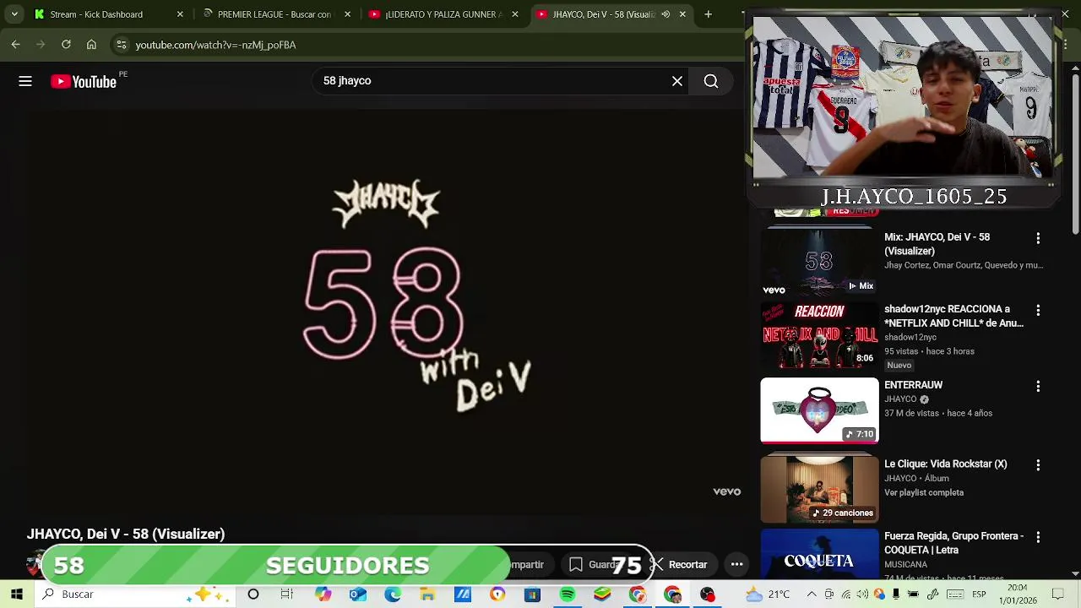This screenshot has width=1081, height=608.
Task: Reload the page
Action: pyautogui.click(x=66, y=45)
